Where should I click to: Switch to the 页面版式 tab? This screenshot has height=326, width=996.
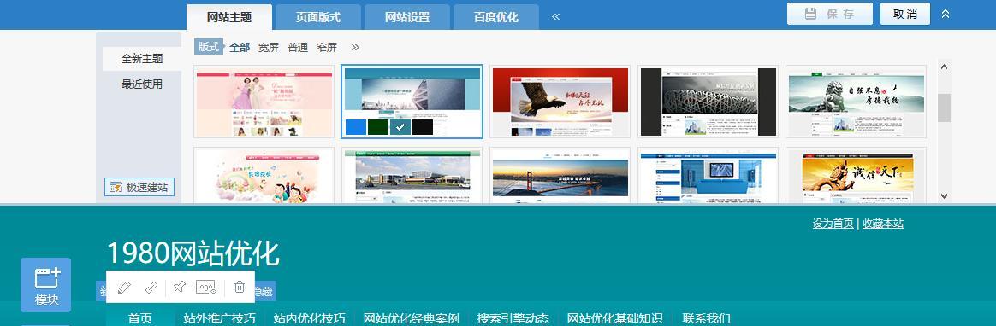318,17
